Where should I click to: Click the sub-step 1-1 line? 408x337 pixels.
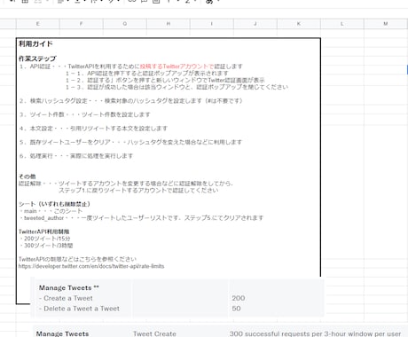click(147, 73)
